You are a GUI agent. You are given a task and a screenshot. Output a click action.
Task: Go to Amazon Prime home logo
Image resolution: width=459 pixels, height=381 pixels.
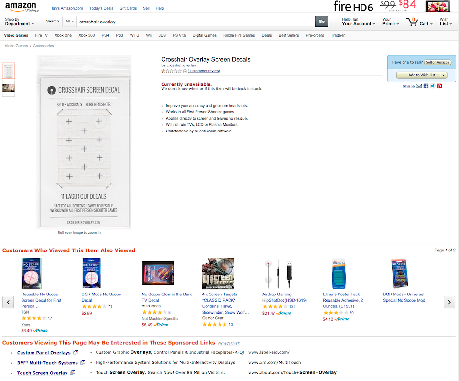click(x=22, y=8)
